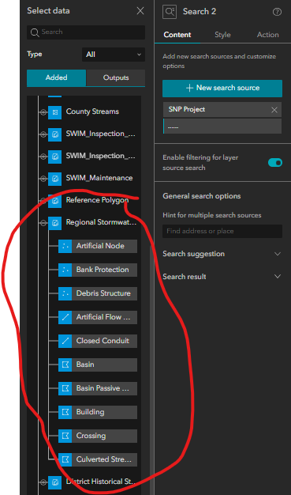Select the dashed placeholder search source
This screenshot has width=291, height=495.
222,127
